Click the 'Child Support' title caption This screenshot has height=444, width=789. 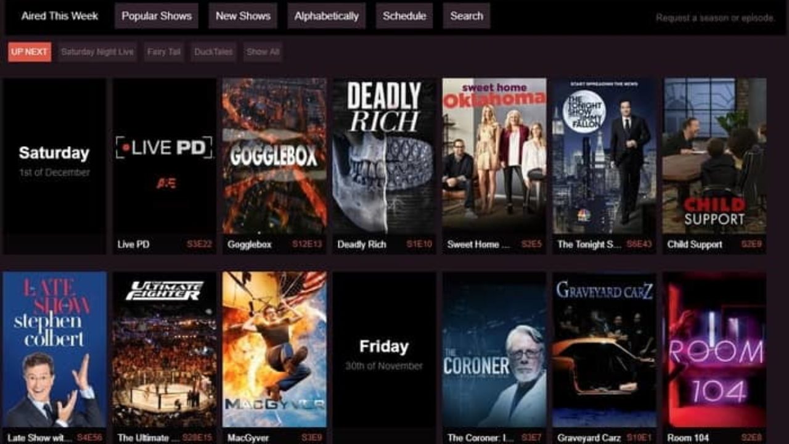[x=695, y=244]
